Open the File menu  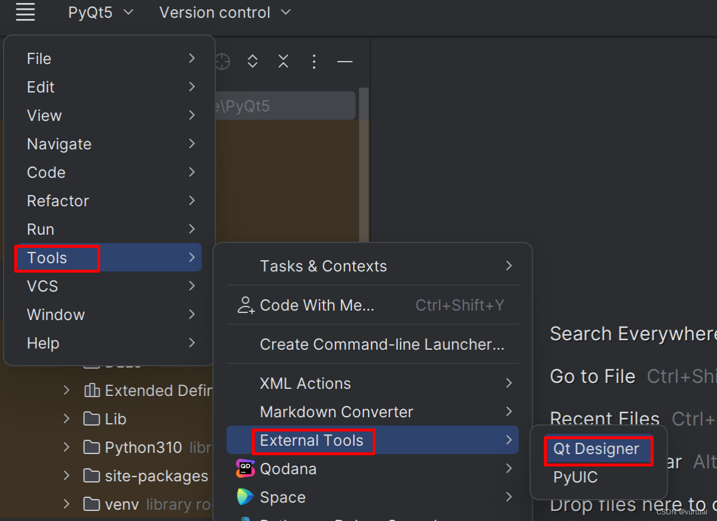(x=108, y=59)
